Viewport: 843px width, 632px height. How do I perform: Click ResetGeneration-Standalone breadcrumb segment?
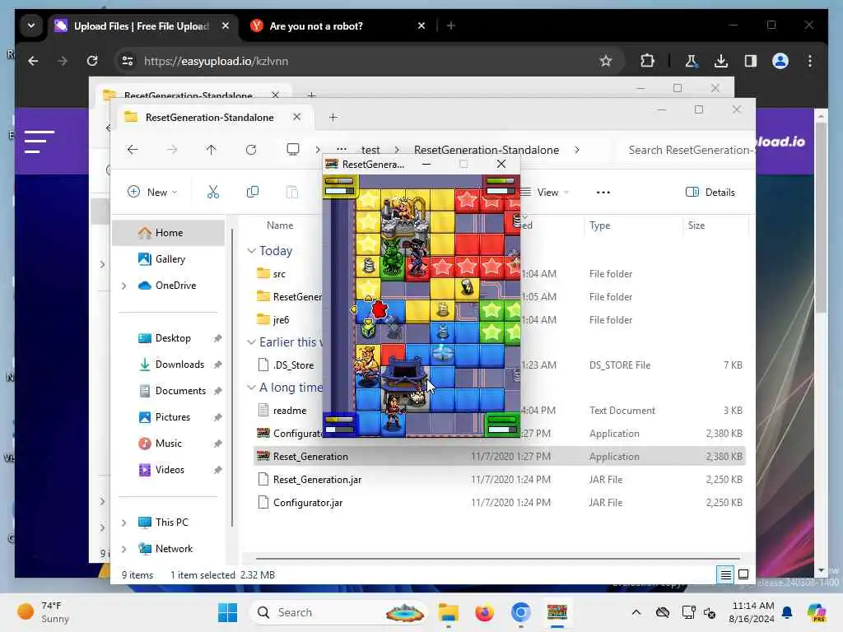(486, 150)
